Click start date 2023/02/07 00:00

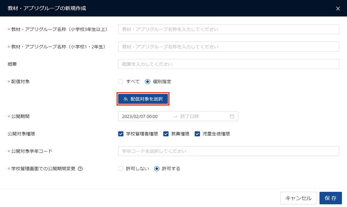coord(140,116)
